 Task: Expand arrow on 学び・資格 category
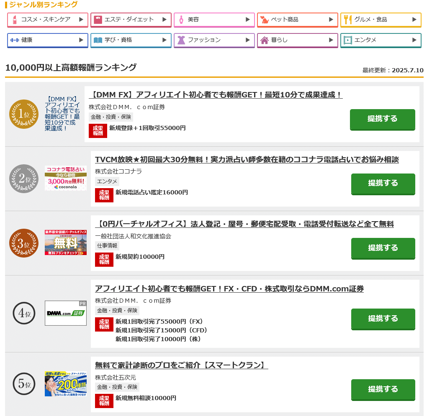165,40
